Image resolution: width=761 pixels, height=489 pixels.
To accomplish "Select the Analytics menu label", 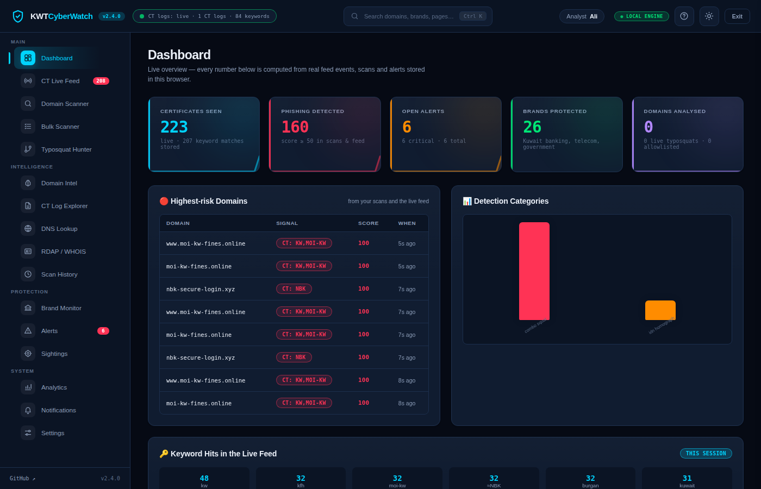I will (x=54, y=387).
